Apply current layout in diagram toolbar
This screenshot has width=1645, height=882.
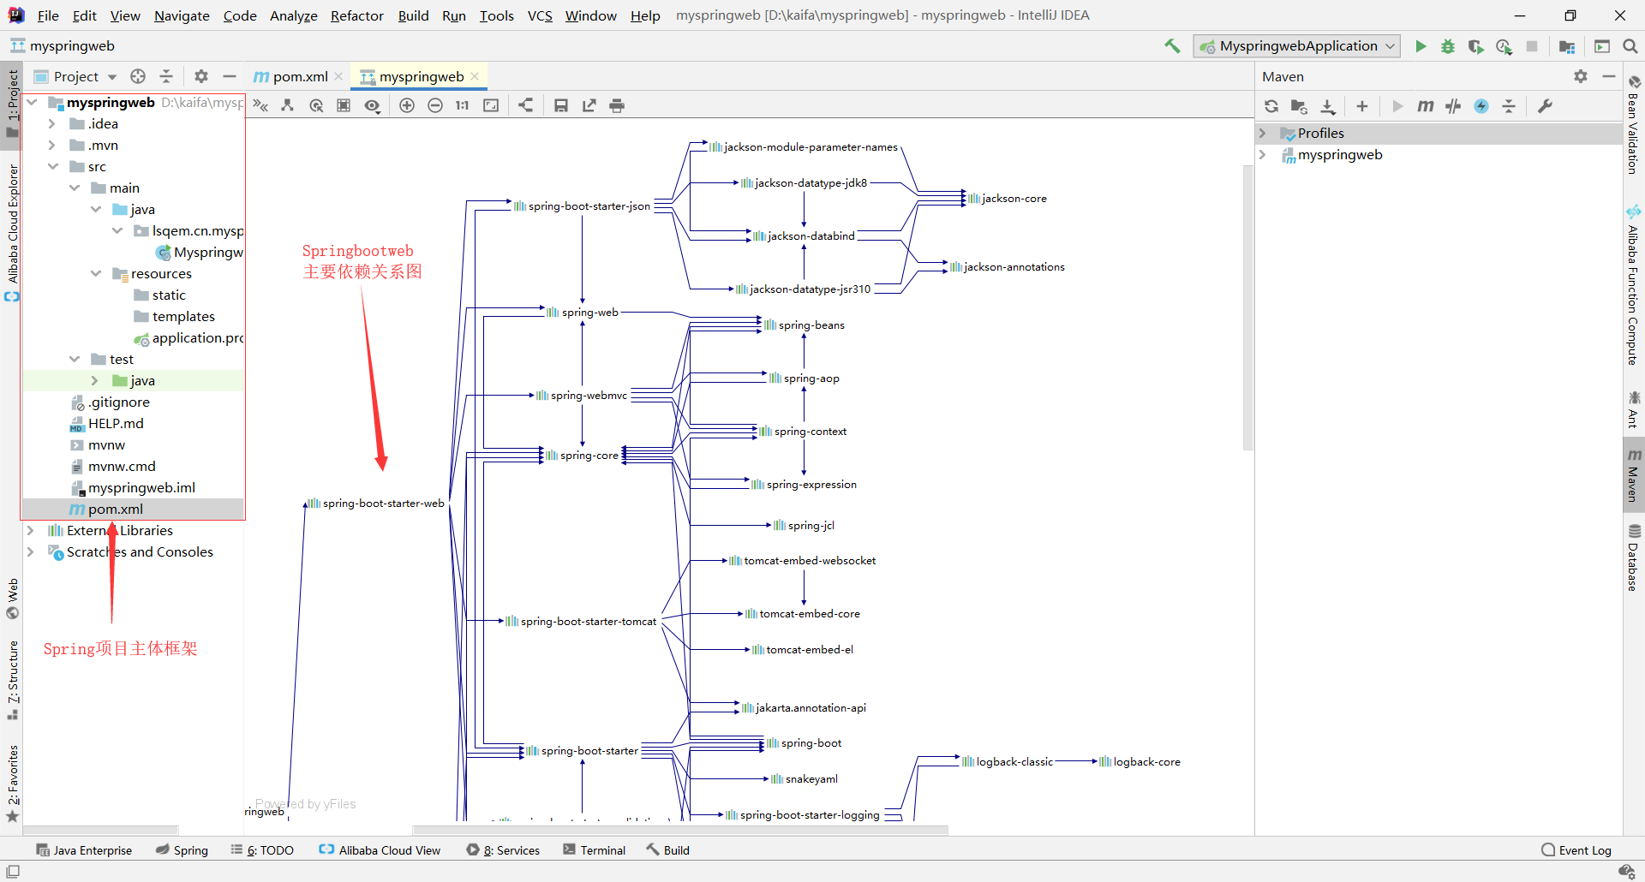pyautogui.click(x=526, y=105)
